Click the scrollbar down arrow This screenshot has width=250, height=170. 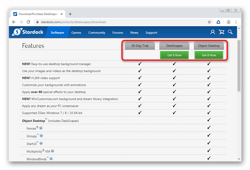point(239,159)
